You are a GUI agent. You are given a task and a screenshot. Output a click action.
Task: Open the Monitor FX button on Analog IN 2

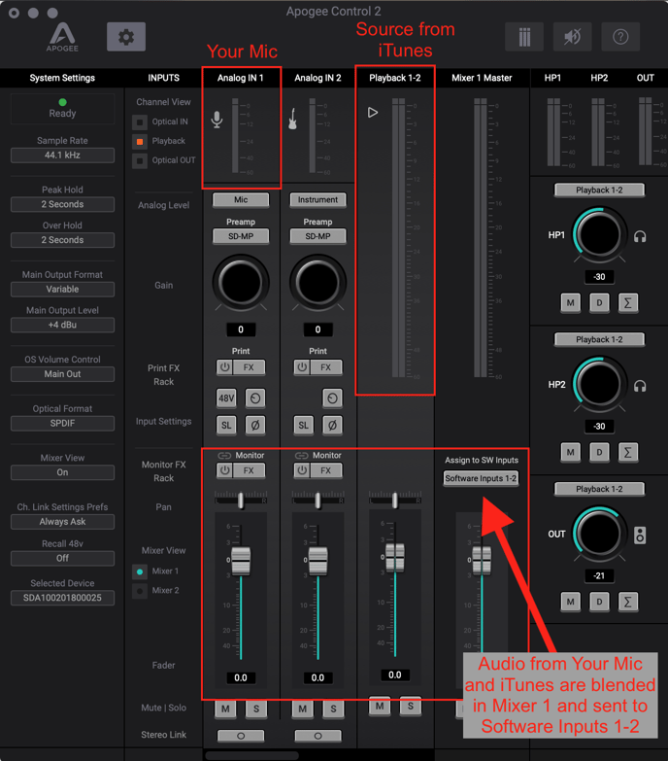pyautogui.click(x=326, y=470)
